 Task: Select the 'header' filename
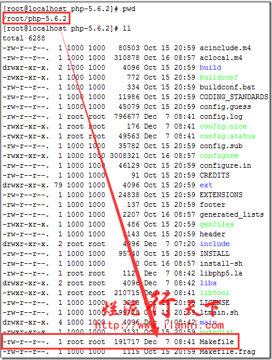(x=212, y=234)
